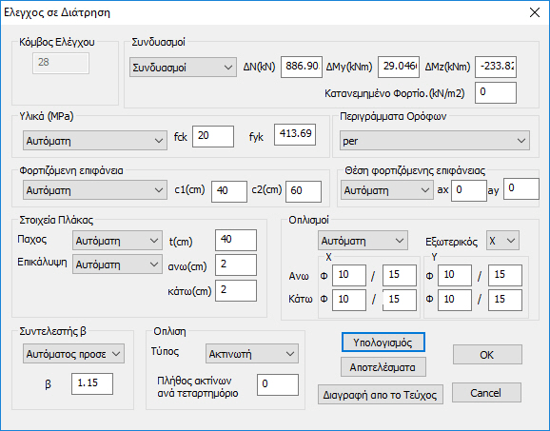Open the Περιγράμματα Ορόφων per dropdown
The image size is (550, 431).
(435, 141)
